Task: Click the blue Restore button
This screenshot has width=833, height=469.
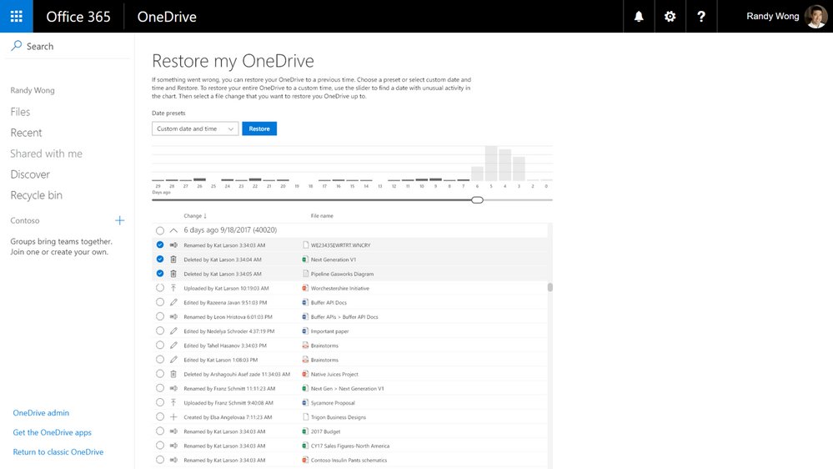Action: tap(259, 129)
